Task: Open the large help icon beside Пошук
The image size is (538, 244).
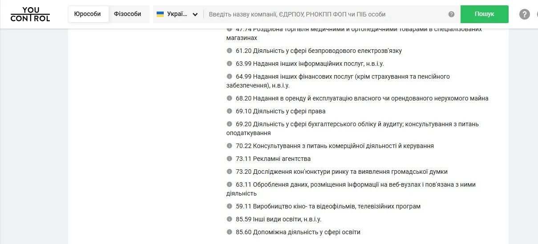Action: [x=525, y=14]
